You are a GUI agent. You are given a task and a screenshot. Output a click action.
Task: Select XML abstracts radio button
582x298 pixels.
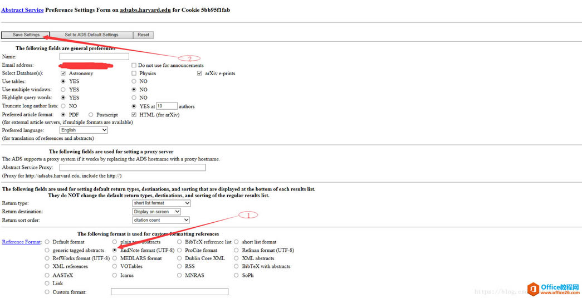[x=237, y=258]
